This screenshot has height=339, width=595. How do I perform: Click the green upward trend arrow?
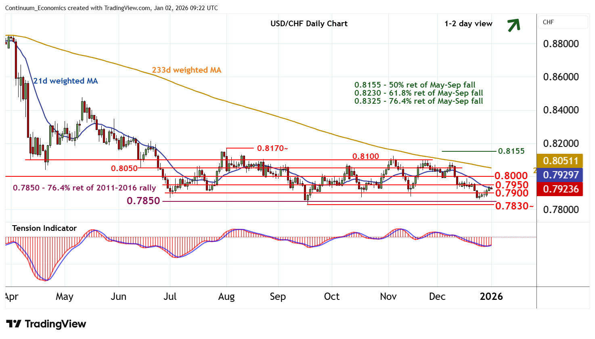(x=513, y=25)
